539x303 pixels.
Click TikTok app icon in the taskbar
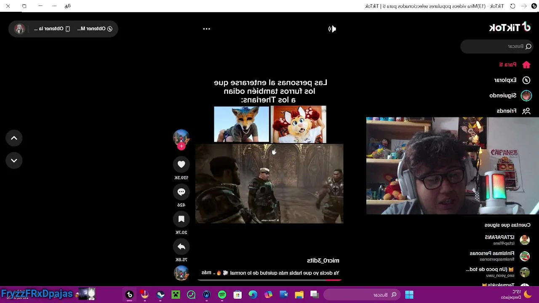(130, 295)
